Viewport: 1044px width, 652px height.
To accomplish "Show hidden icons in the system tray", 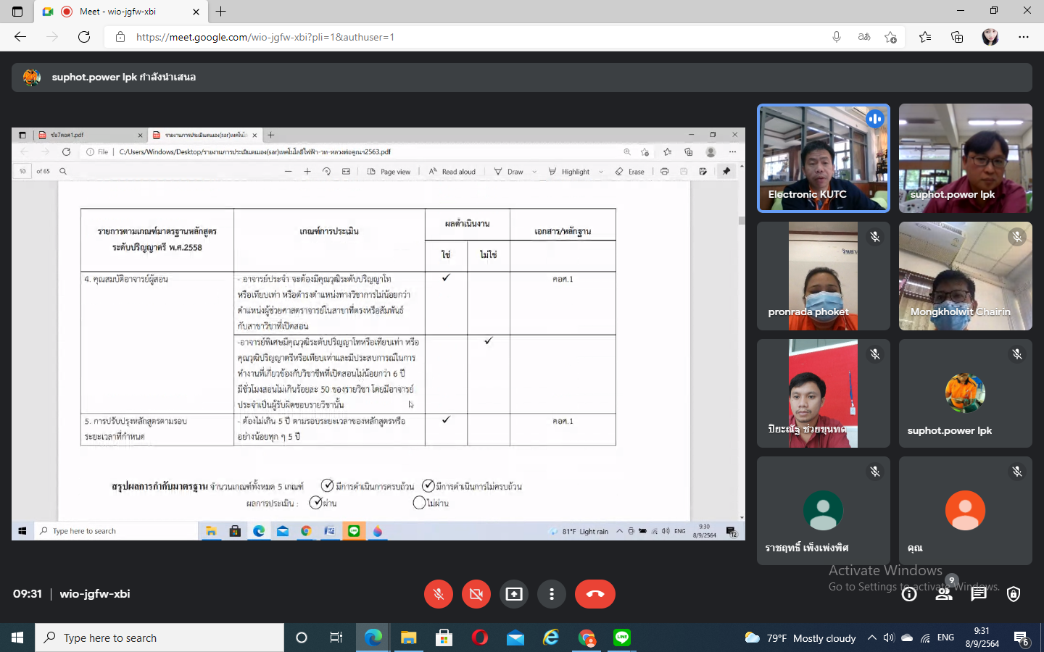I will 871,638.
